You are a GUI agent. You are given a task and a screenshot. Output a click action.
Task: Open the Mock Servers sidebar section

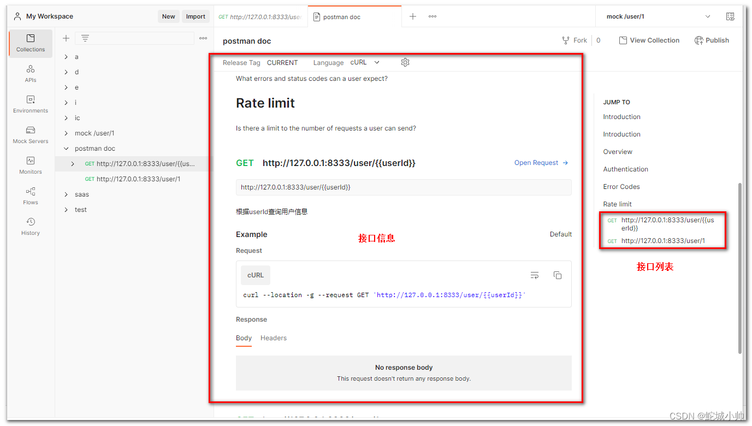pyautogui.click(x=31, y=135)
